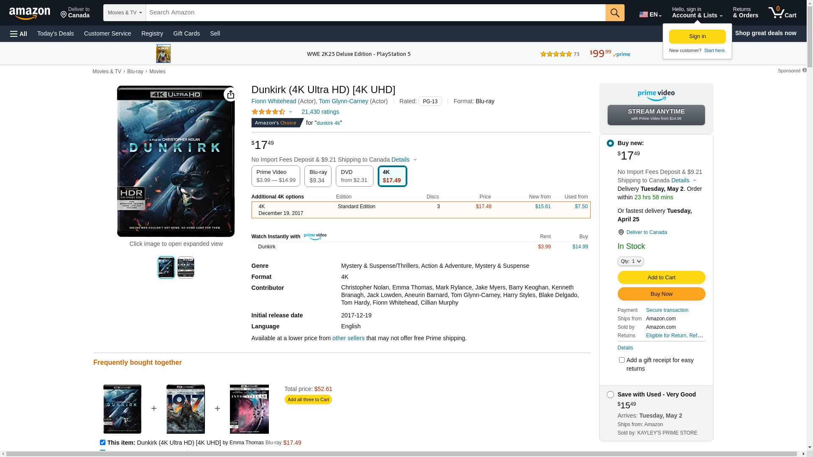Uncheck This item Dunkirk checkbox
813x457 pixels.
(102, 442)
